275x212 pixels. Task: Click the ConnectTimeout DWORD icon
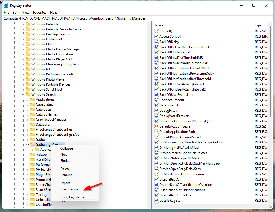click(156, 100)
